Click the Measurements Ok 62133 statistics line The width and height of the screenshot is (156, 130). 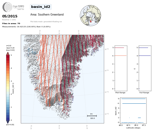(x=26, y=27)
